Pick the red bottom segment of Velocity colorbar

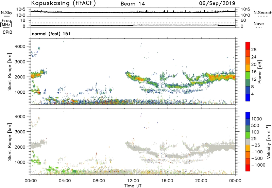(x=248, y=168)
